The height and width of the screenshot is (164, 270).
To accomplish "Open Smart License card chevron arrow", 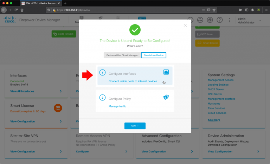I will 60,121.
